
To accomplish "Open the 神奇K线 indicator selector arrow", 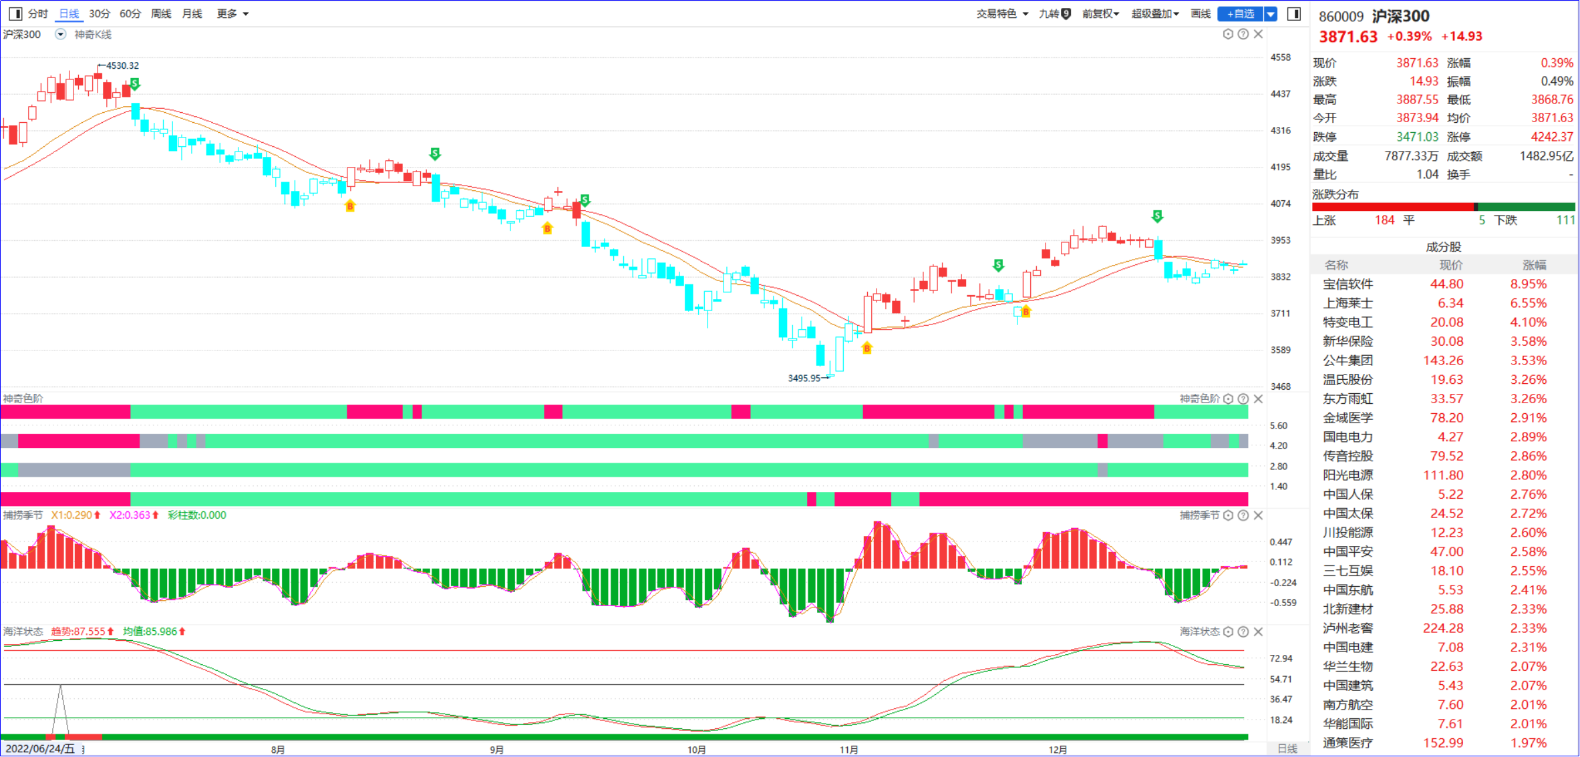I will pyautogui.click(x=61, y=34).
